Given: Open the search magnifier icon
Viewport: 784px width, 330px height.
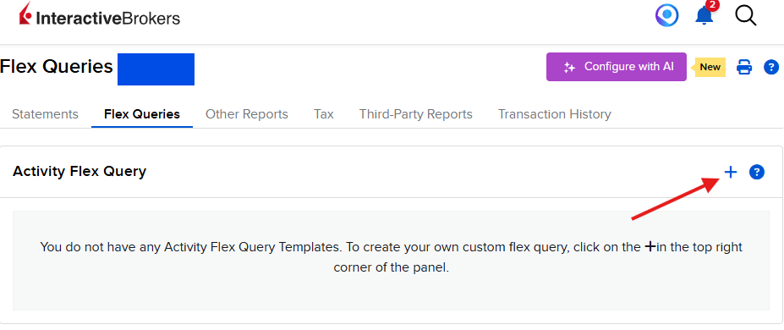Looking at the screenshot, I should (745, 16).
